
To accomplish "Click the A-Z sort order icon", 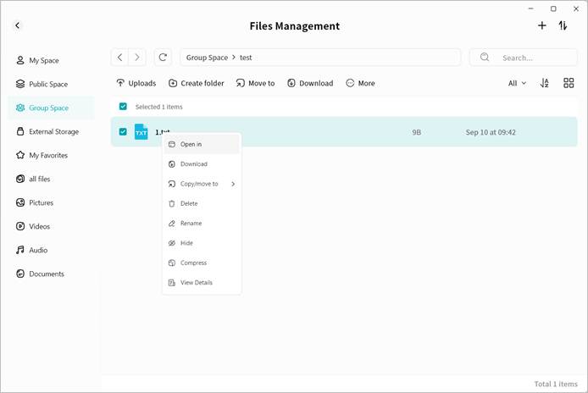I will 545,83.
